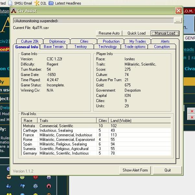The image size is (195, 195).
Task: Click the Manual Load button
Action: (165, 33)
